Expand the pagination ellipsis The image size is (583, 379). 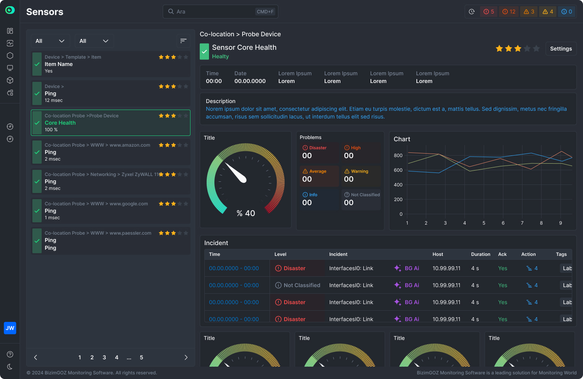129,358
